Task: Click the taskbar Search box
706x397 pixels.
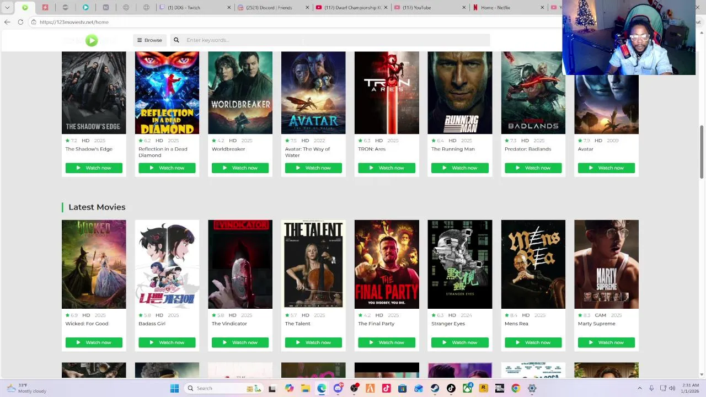Action: (223, 388)
